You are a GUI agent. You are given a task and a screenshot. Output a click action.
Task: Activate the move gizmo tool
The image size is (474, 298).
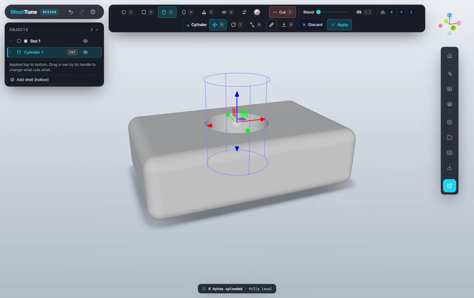(218, 25)
